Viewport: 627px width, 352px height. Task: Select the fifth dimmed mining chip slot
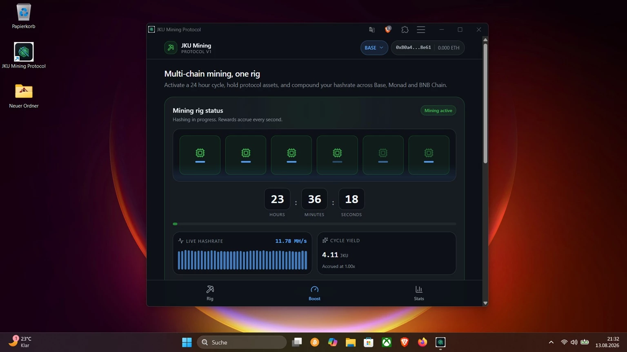383,155
